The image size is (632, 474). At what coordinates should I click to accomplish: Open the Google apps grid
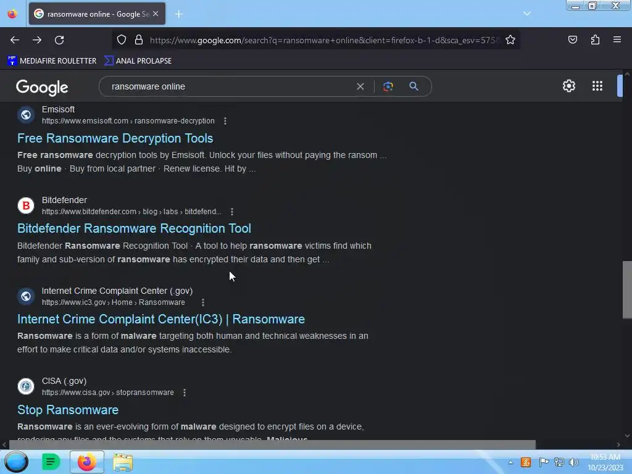(597, 86)
